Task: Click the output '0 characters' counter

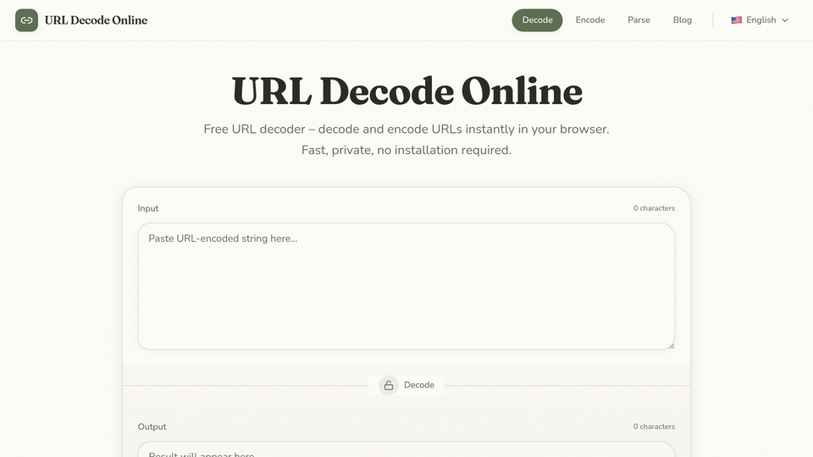Action: [x=654, y=427]
